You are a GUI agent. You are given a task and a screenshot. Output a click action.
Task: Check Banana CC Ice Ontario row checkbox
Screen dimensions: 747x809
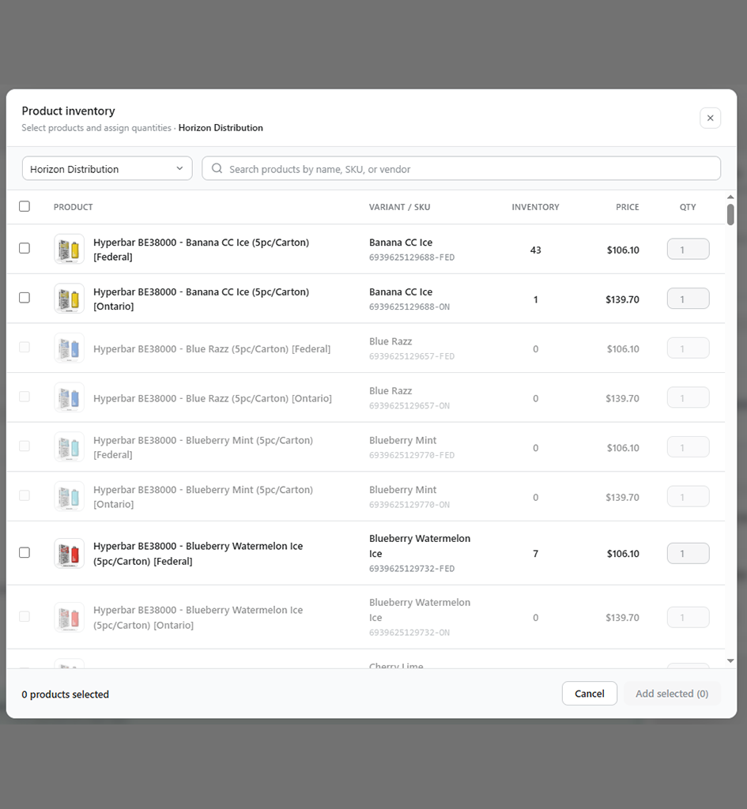coord(25,298)
